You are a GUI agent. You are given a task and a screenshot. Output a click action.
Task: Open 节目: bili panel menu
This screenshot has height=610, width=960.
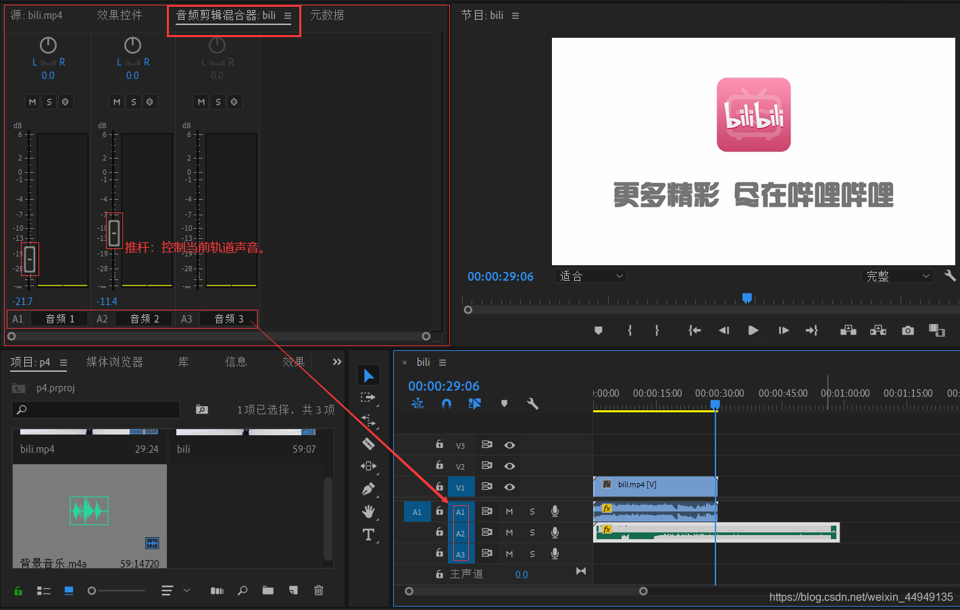click(x=515, y=16)
